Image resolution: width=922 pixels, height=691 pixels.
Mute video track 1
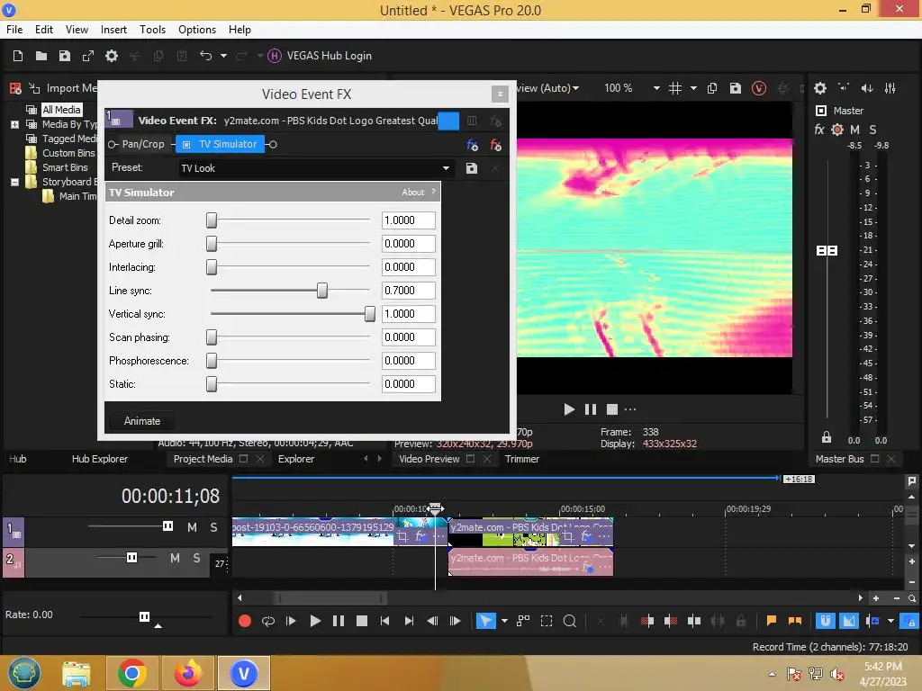tap(193, 527)
